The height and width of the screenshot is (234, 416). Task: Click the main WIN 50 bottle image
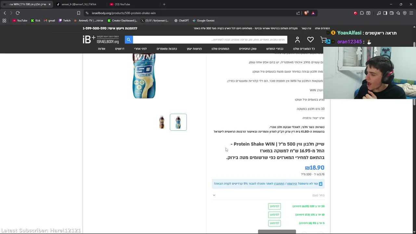(144, 76)
